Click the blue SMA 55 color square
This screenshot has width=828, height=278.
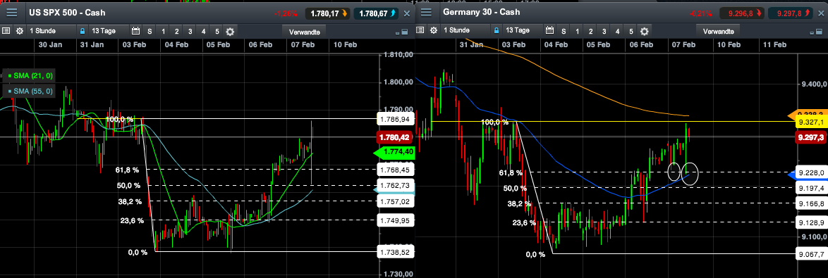(x=10, y=91)
